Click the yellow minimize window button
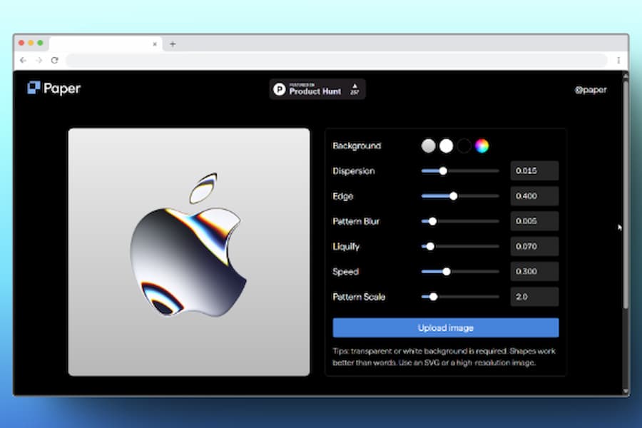 coord(31,43)
